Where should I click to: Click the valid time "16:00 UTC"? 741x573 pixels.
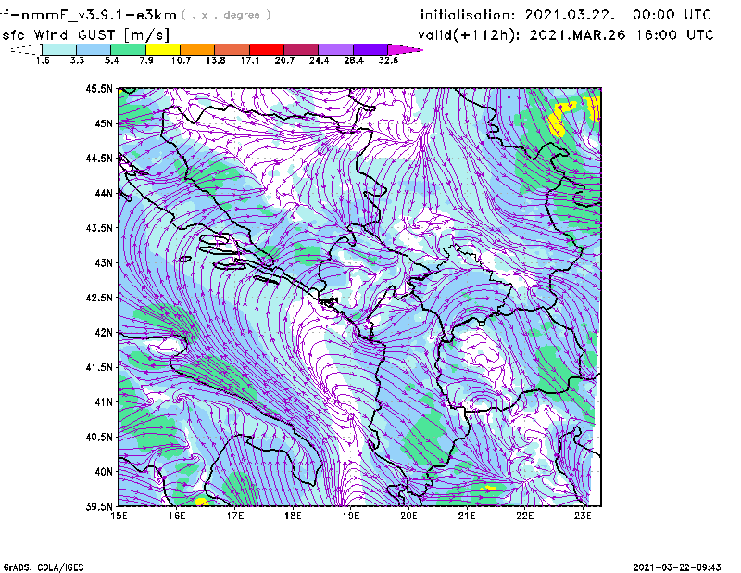tap(674, 35)
